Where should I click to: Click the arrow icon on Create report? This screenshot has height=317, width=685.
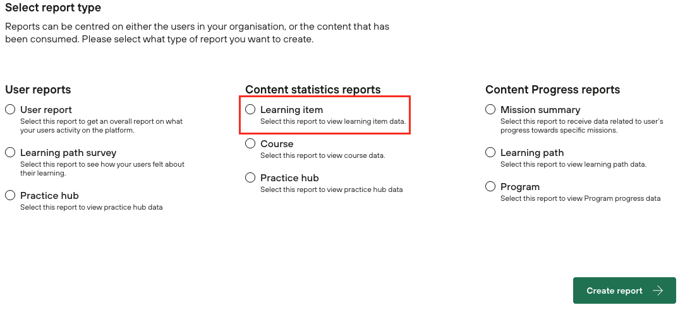coord(658,290)
